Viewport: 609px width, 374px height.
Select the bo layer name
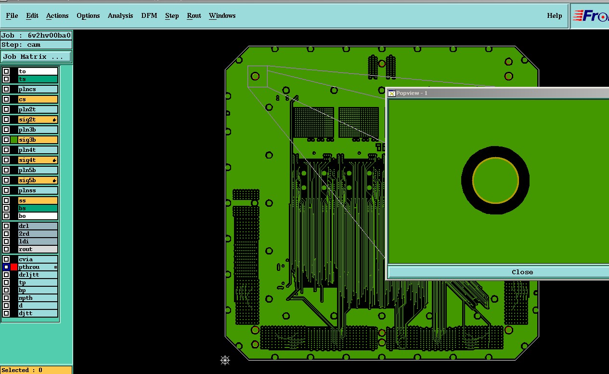38,216
